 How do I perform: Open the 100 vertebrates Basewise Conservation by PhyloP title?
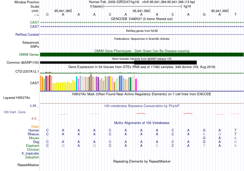(x=142, y=106)
